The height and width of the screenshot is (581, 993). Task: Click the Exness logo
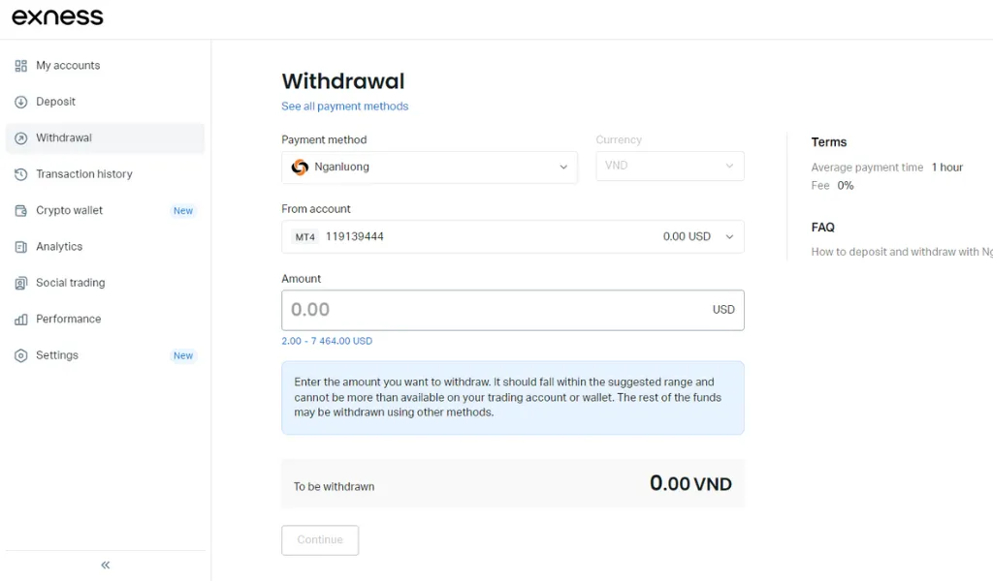57,17
